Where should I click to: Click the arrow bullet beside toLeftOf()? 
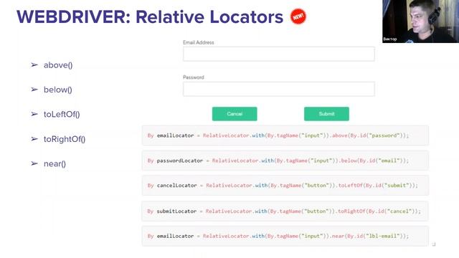(x=34, y=114)
